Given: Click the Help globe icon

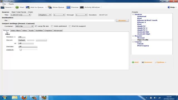Looking at the screenshot, I should [x=169, y=7].
